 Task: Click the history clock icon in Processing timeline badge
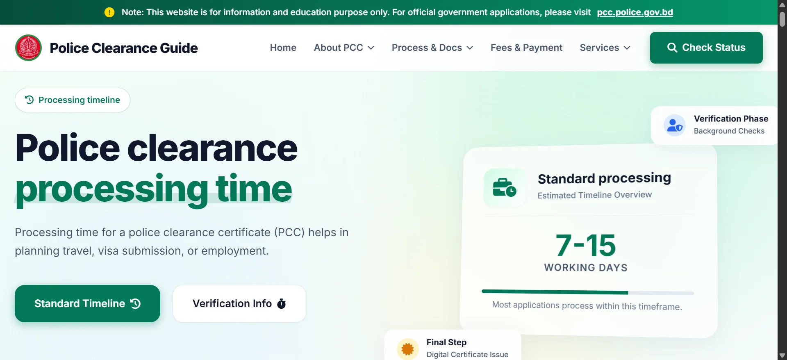click(x=29, y=100)
